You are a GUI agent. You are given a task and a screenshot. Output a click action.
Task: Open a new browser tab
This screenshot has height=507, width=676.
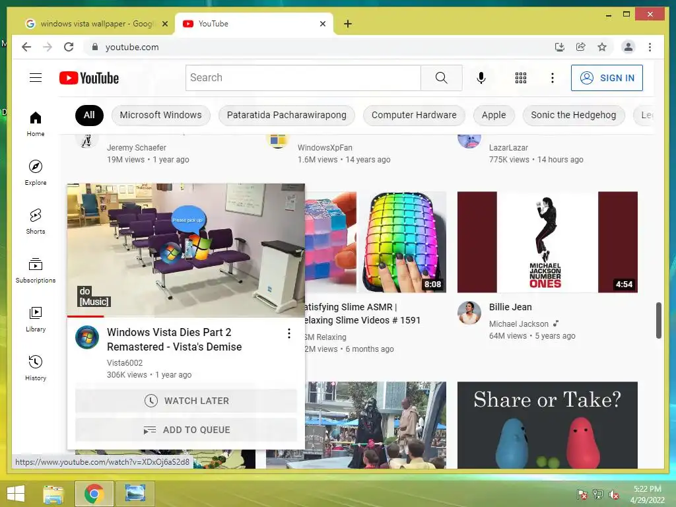tap(348, 24)
